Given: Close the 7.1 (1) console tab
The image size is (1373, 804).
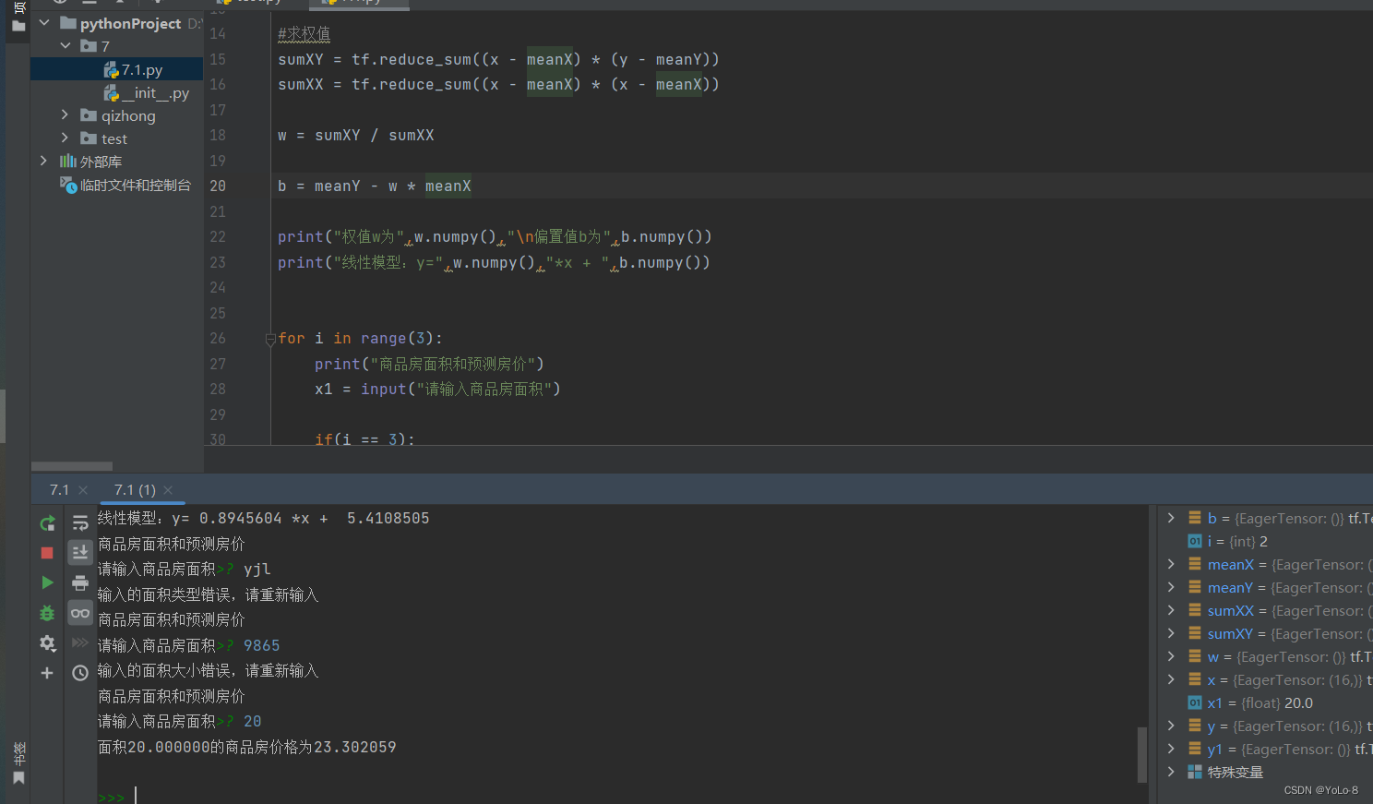Looking at the screenshot, I should 168,490.
